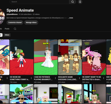The width and height of the screenshot is (111, 104).
Task: Expand the channel description with ...more
Action: tap(70, 18)
